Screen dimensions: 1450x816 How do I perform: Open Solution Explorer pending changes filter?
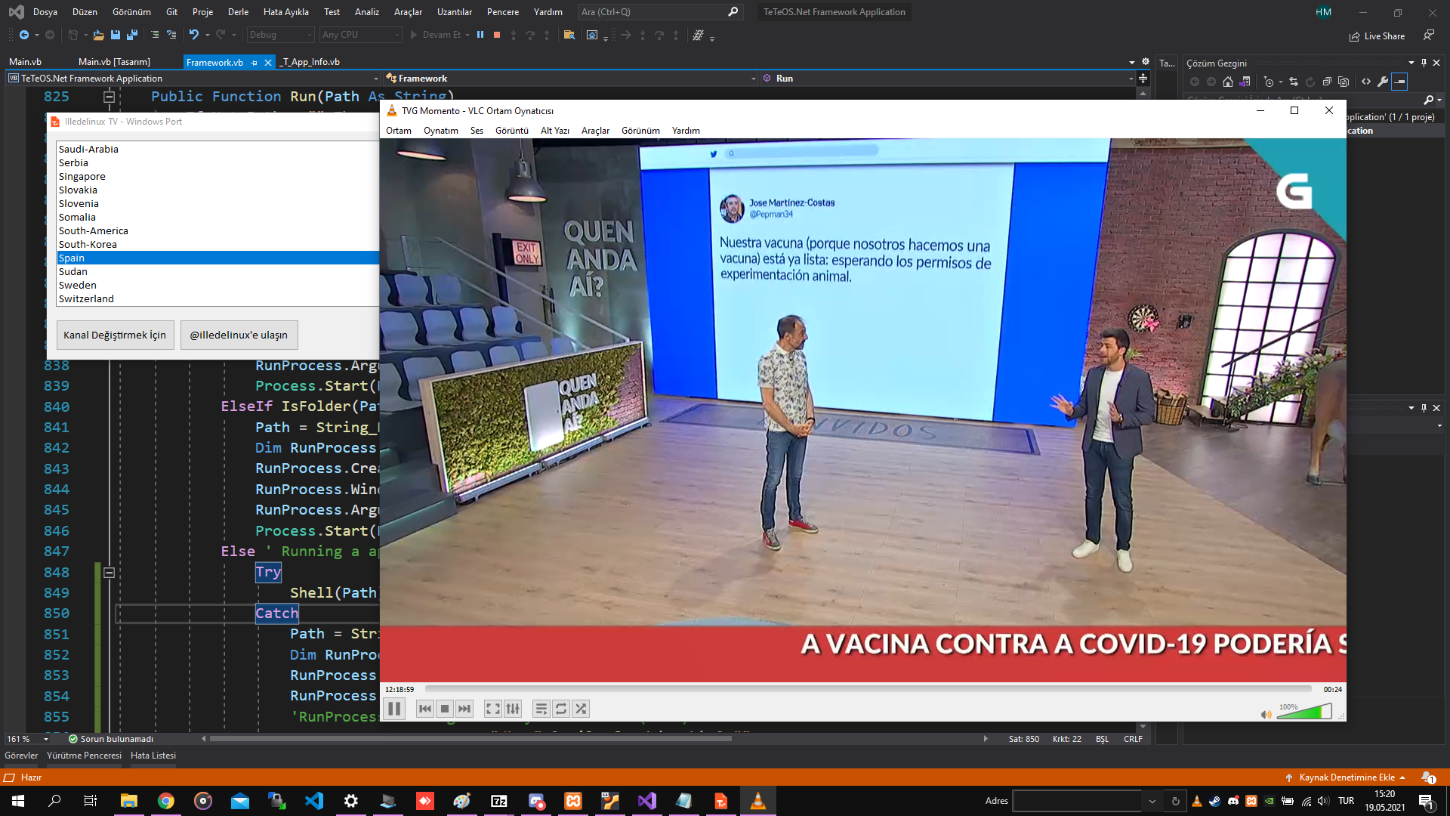coord(1269,82)
